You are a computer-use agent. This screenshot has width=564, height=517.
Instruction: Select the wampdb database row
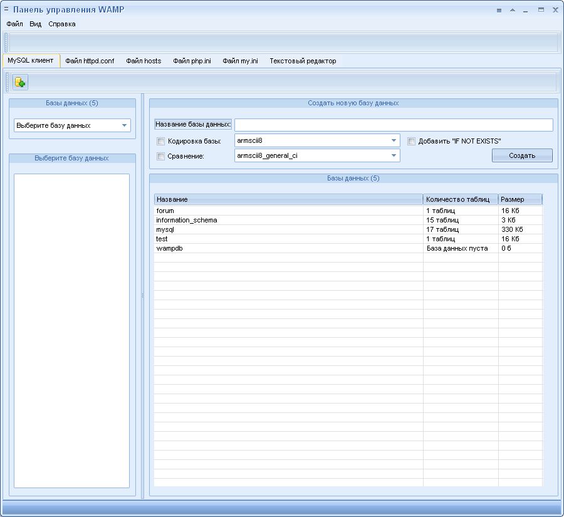point(348,248)
